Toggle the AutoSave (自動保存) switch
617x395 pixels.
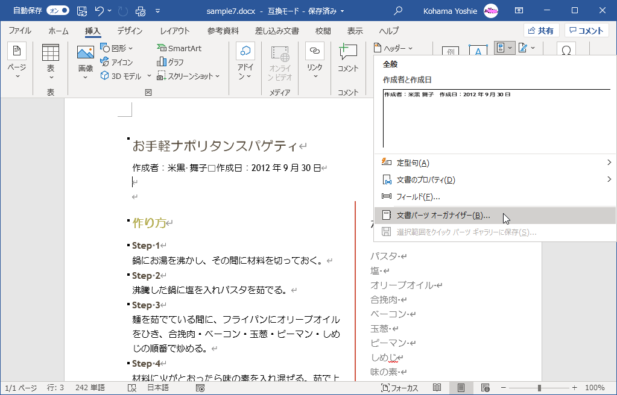pyautogui.click(x=57, y=10)
